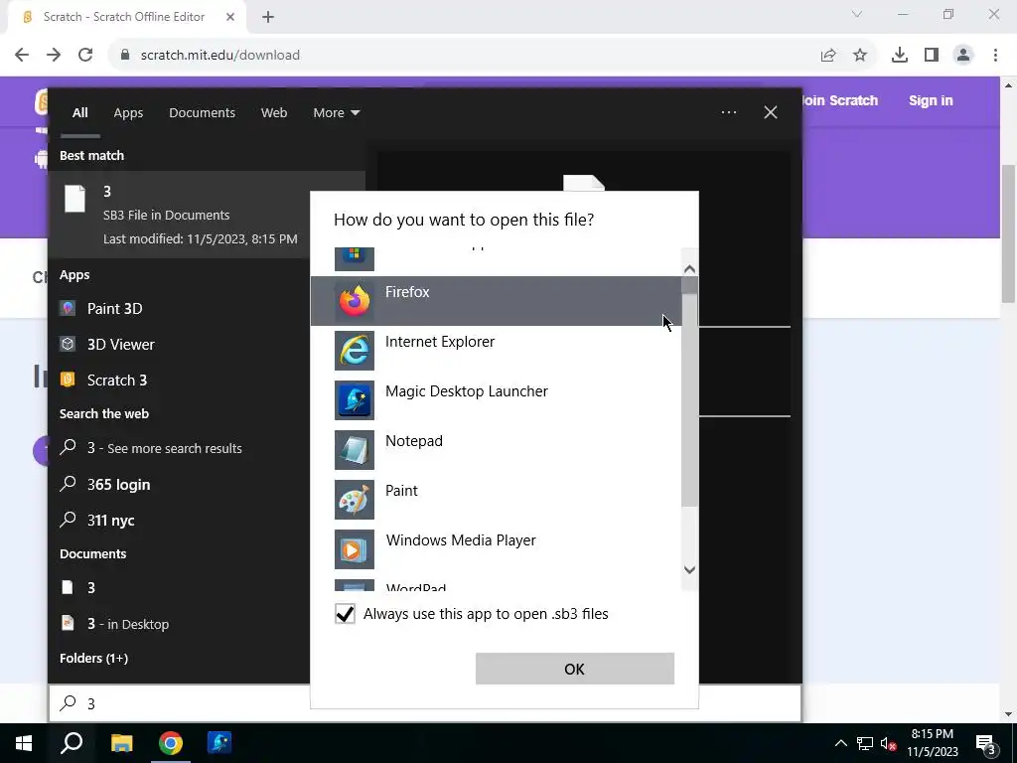Choose Internet Explorer icon in open-with list

[x=355, y=351]
